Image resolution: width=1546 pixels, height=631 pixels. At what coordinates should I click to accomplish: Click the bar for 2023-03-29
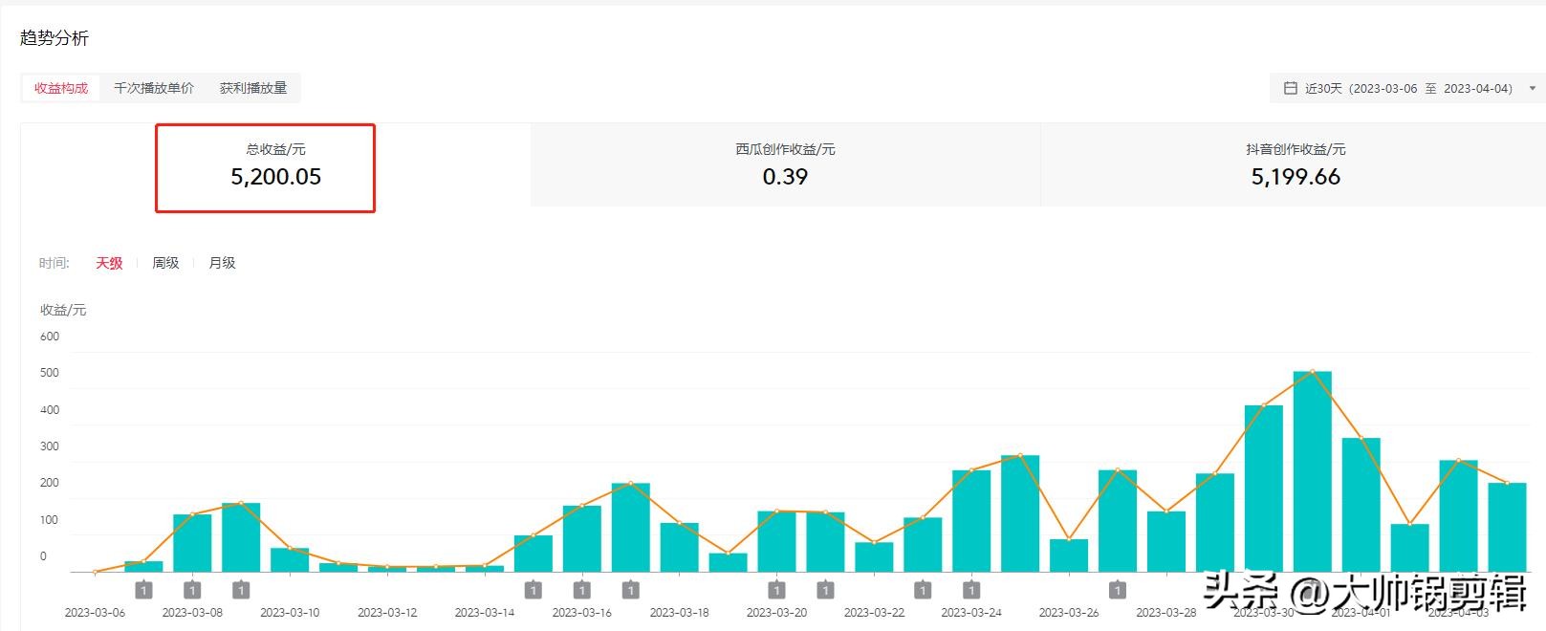[x=1214, y=523]
